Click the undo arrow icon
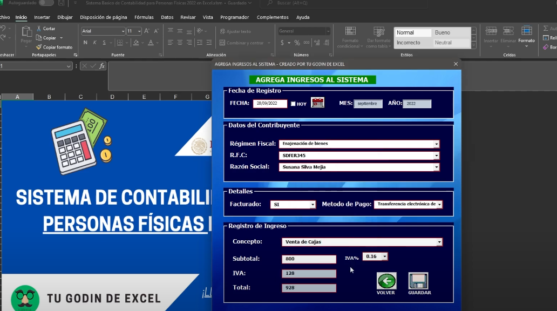 click(3, 29)
